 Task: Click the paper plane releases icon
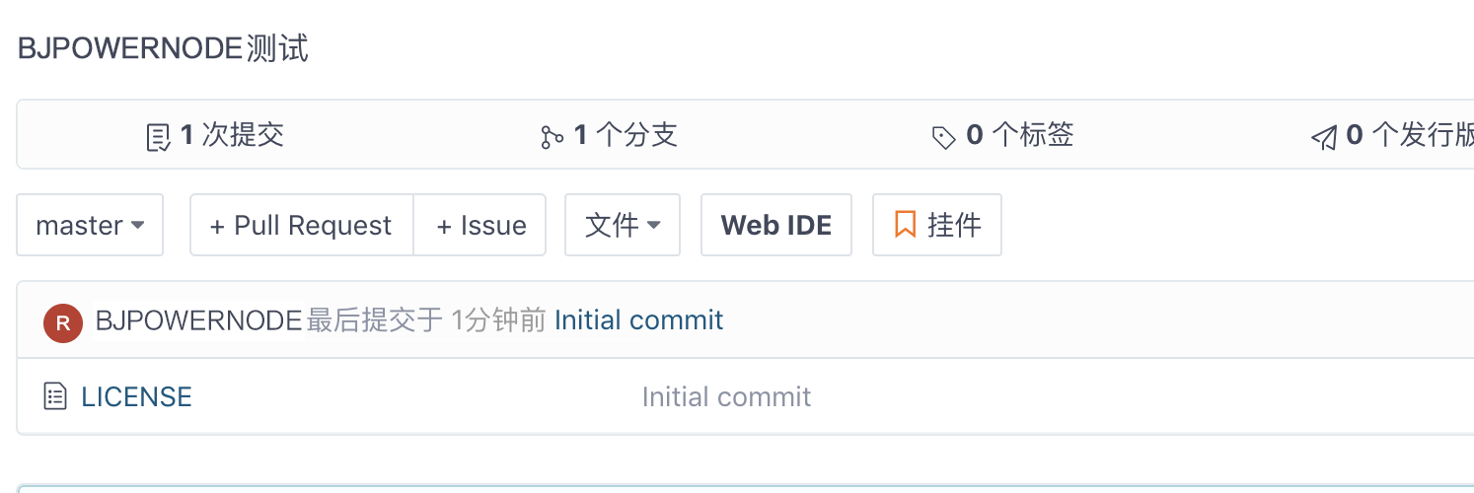[x=1323, y=137]
